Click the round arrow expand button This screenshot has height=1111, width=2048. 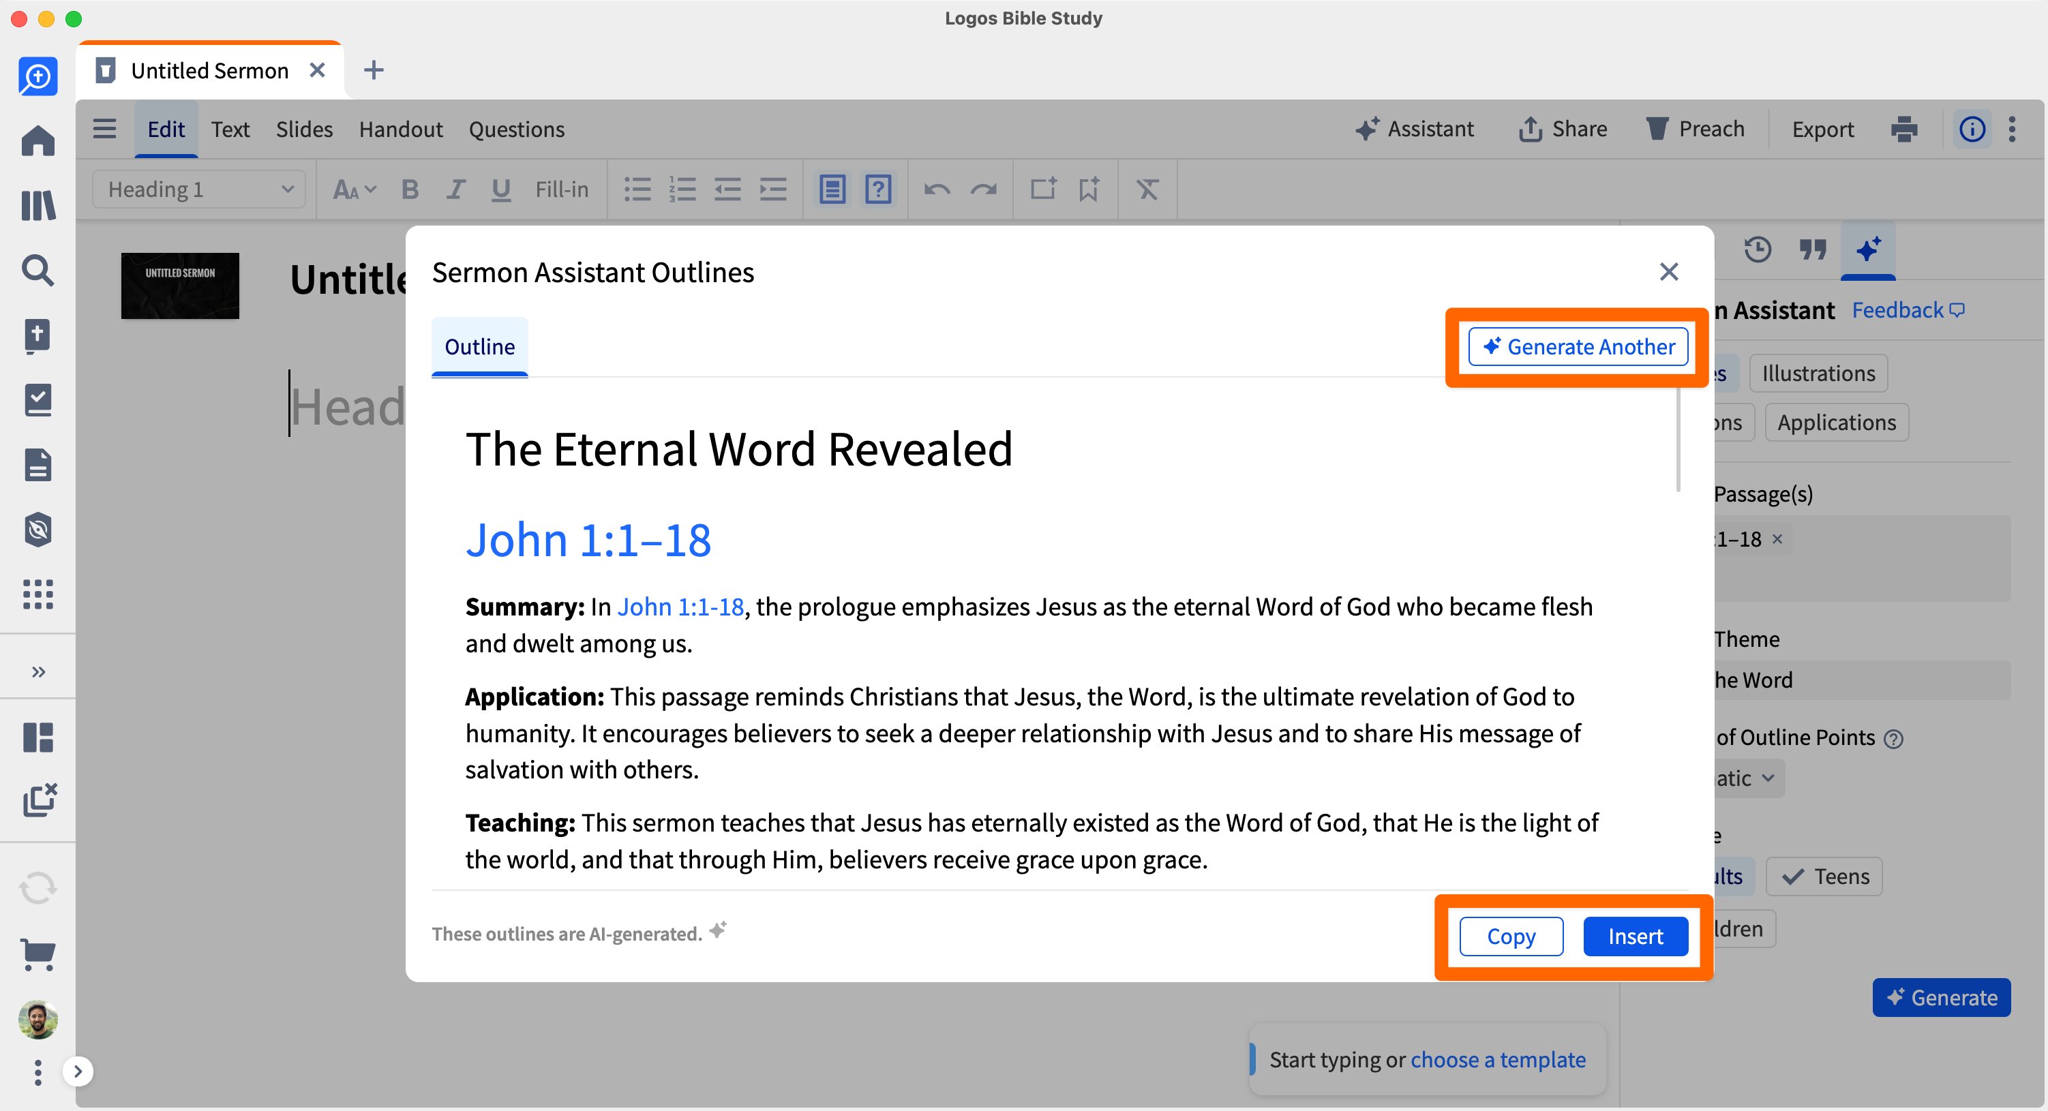coord(77,1071)
